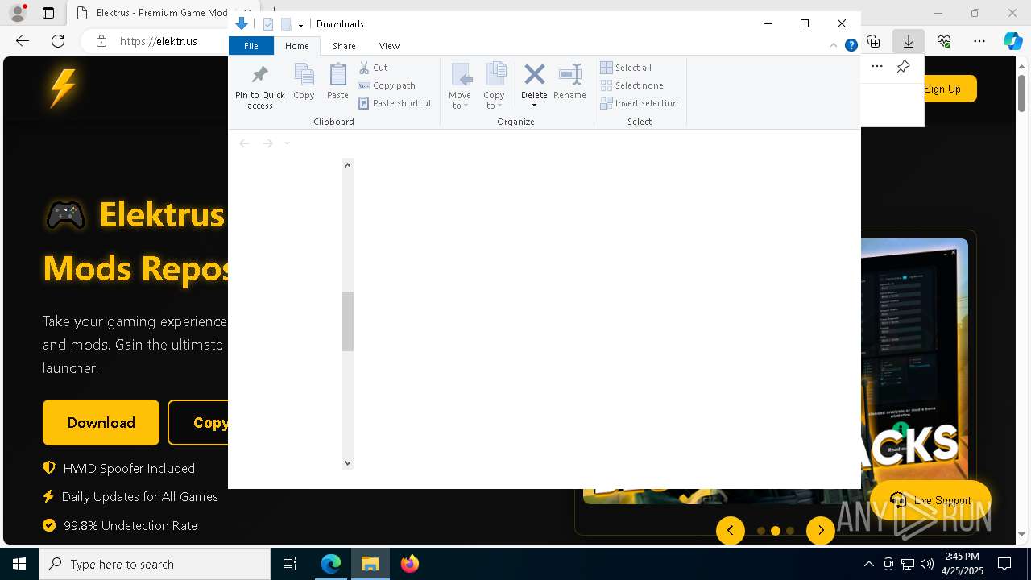Open Edge Downloads toolbar icon
The image size is (1031, 580).
tap(909, 41)
